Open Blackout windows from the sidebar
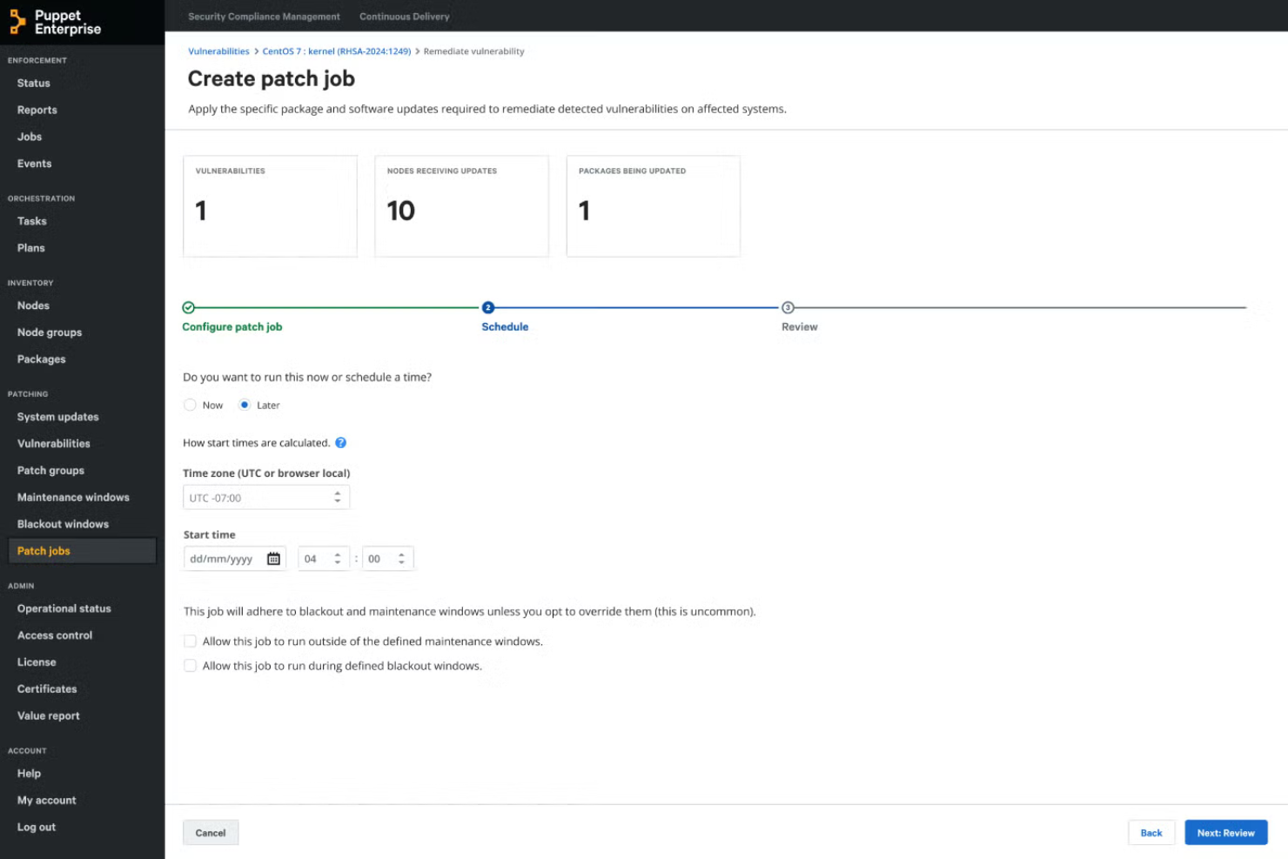 tap(63, 523)
